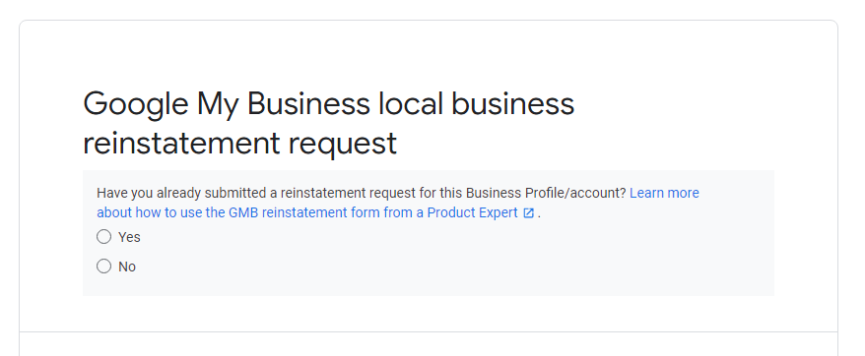865x356 pixels.
Task: Click the word 'Google' in the title
Action: pos(136,104)
